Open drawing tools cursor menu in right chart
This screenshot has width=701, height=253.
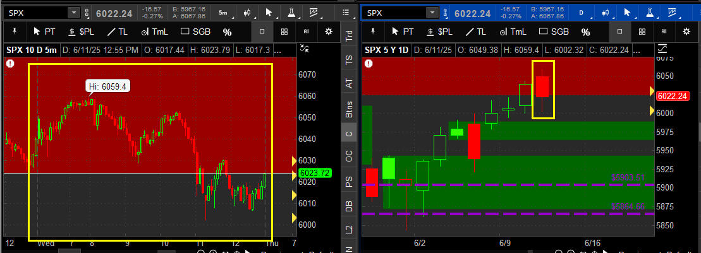pos(627,13)
